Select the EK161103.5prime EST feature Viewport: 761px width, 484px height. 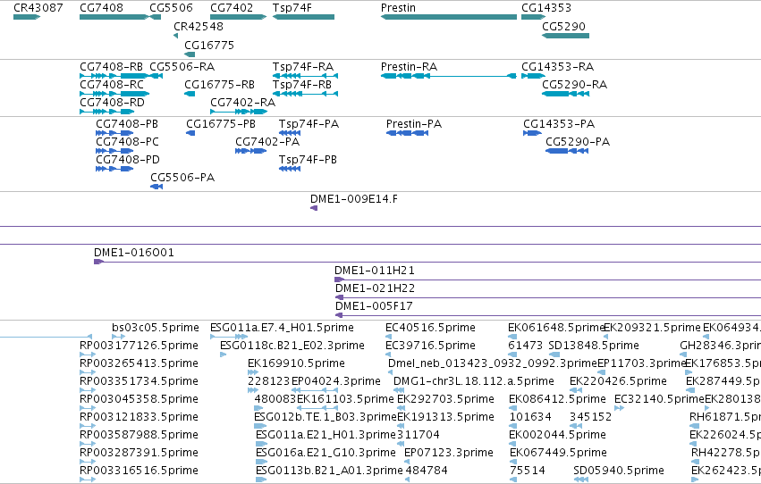(x=317, y=408)
